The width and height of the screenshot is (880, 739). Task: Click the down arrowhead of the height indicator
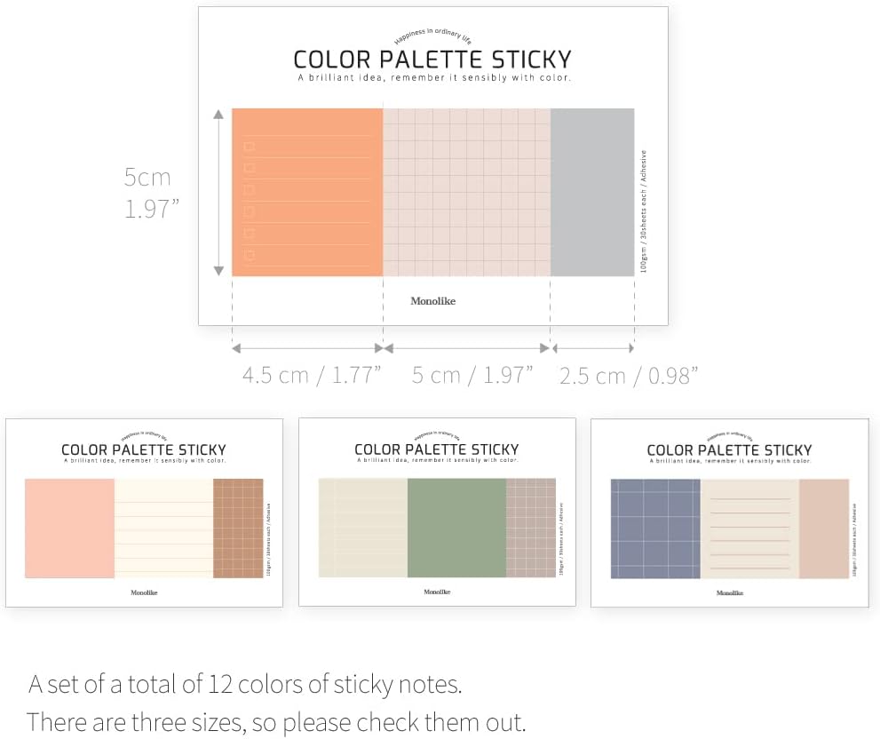tap(218, 270)
